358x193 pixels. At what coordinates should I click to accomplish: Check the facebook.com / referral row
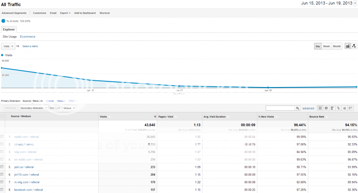2,190
